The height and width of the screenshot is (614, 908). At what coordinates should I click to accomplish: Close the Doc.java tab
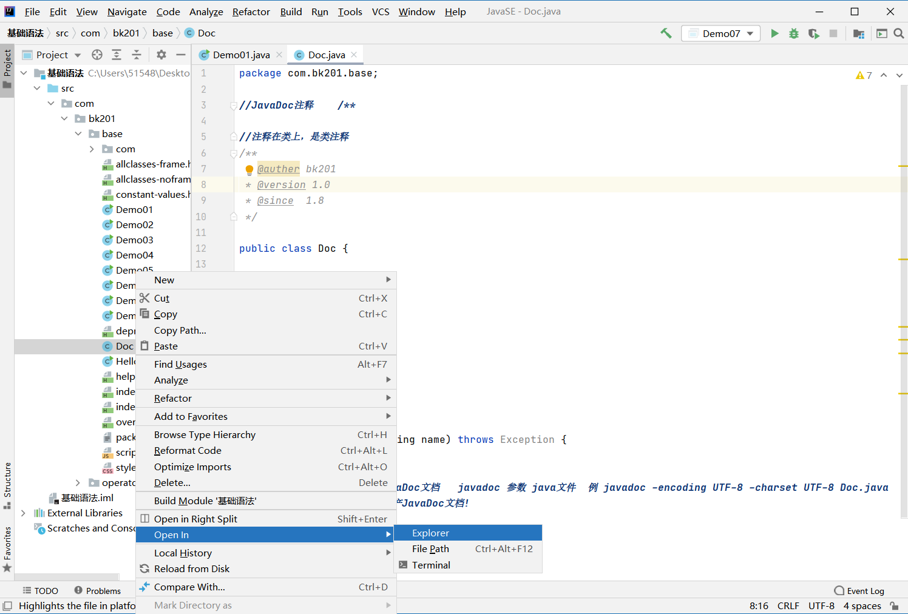(x=354, y=55)
